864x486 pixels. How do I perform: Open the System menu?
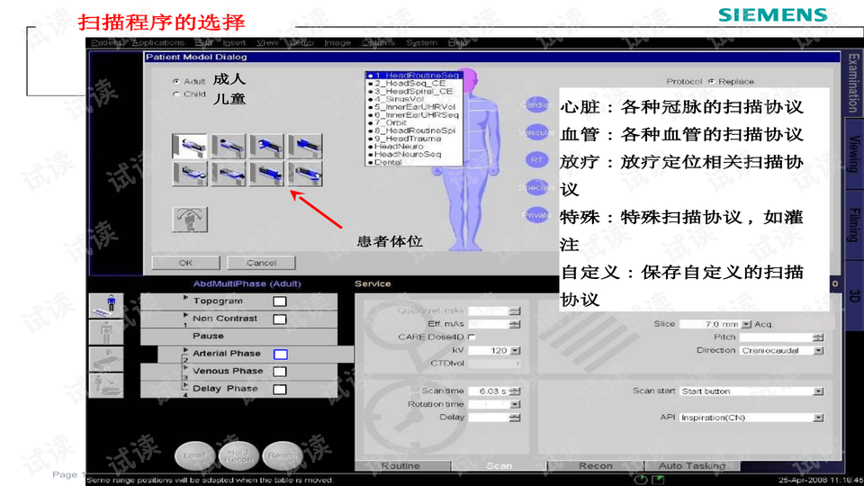click(x=421, y=42)
